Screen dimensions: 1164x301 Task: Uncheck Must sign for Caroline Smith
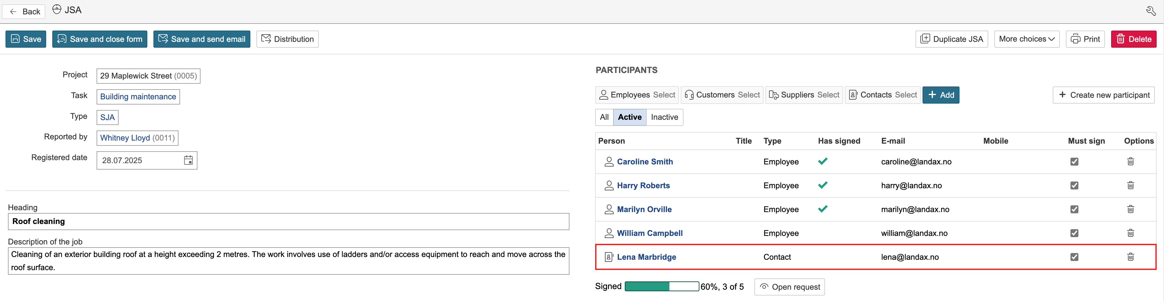click(x=1074, y=162)
